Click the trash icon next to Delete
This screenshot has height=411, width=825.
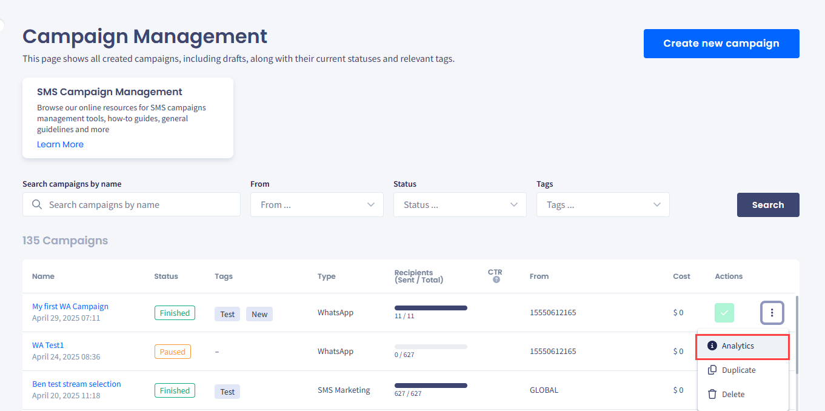coord(712,394)
